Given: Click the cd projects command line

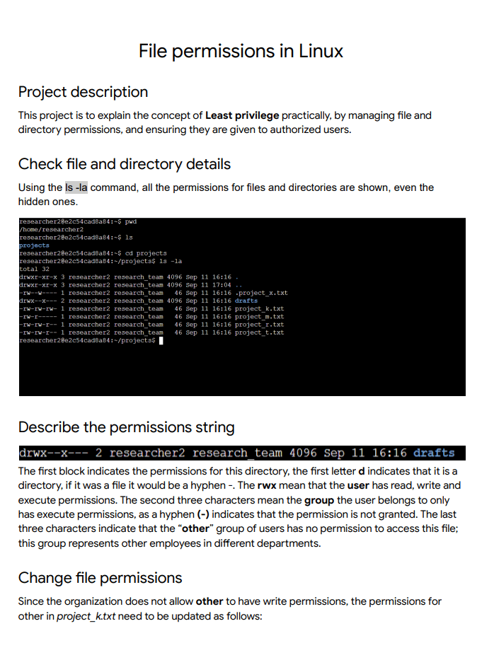Looking at the screenshot, I should (93, 253).
